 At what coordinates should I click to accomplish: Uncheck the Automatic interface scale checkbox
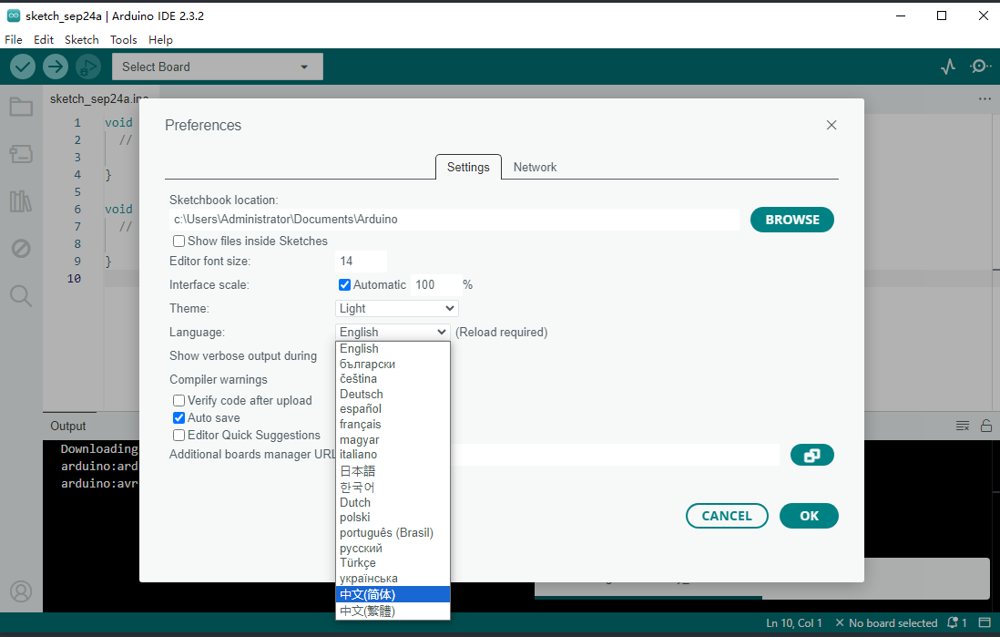point(344,284)
